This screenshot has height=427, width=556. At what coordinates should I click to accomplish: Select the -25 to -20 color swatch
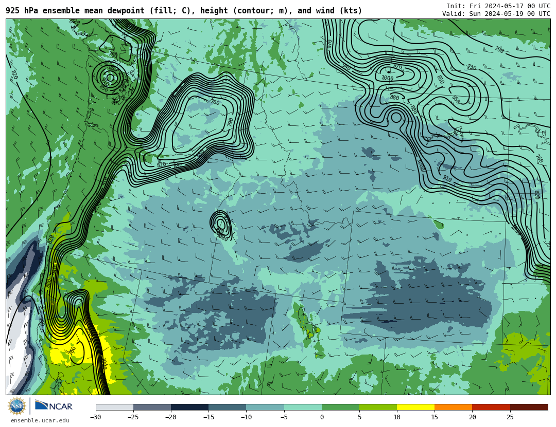(152, 407)
